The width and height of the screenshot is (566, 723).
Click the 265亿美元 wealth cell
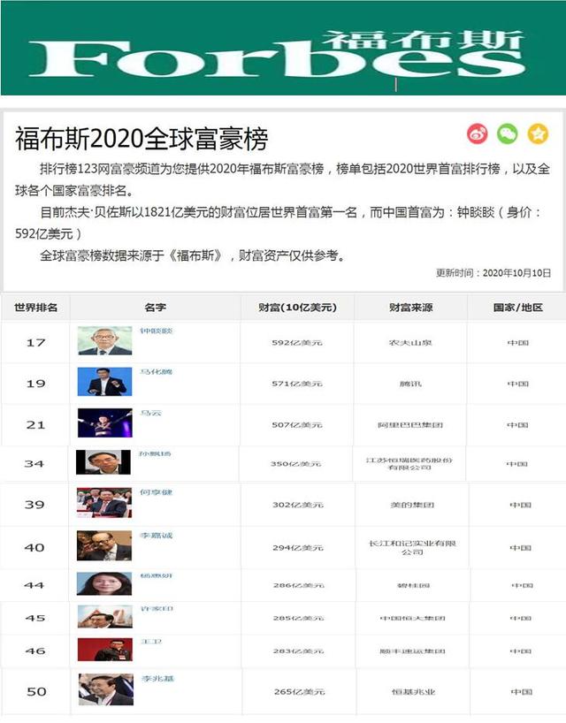[x=300, y=692]
